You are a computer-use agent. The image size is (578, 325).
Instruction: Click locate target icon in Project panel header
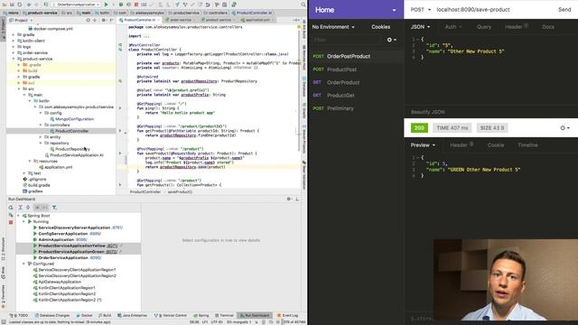89,20
